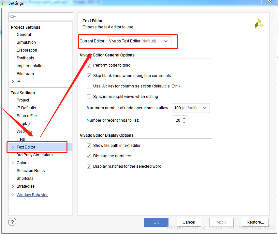Select Implementation settings
The width and height of the screenshot is (278, 234).
(31, 66)
